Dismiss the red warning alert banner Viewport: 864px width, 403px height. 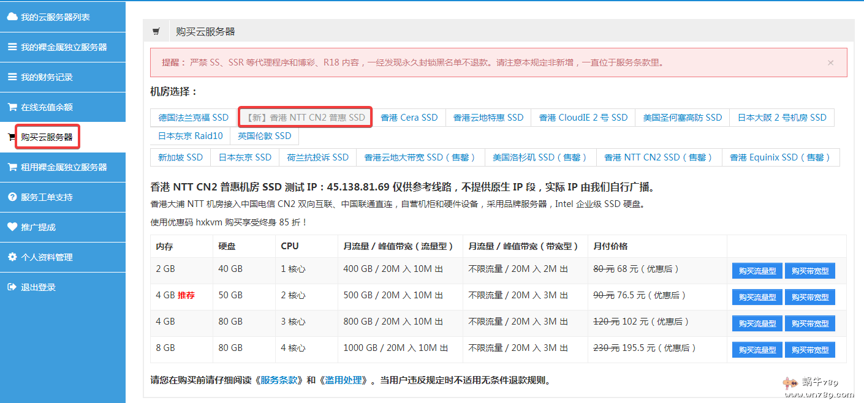coord(830,62)
